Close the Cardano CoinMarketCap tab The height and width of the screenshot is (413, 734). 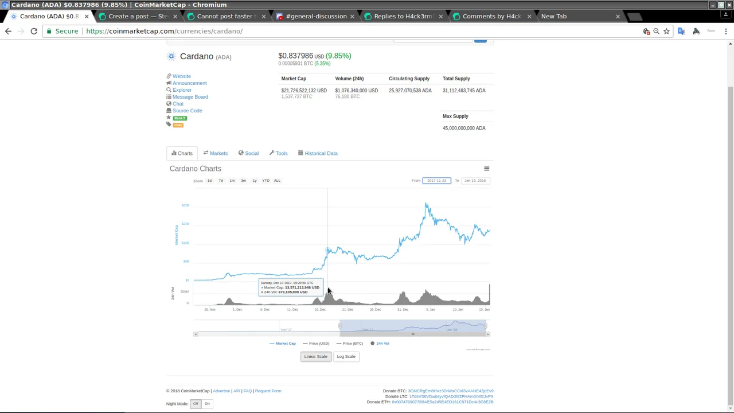tap(87, 16)
